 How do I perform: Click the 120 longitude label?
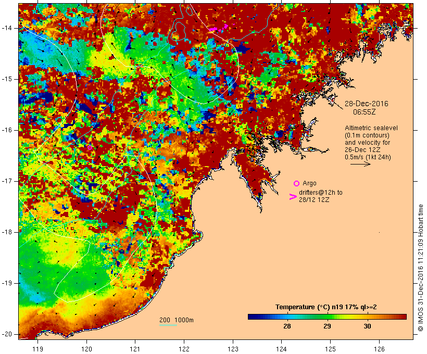pyautogui.click(x=86, y=349)
